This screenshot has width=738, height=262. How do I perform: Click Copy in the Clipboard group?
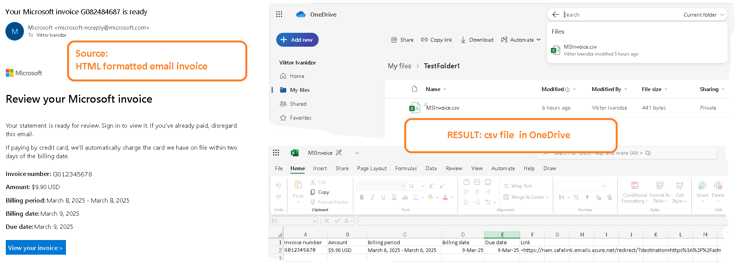(x=320, y=192)
